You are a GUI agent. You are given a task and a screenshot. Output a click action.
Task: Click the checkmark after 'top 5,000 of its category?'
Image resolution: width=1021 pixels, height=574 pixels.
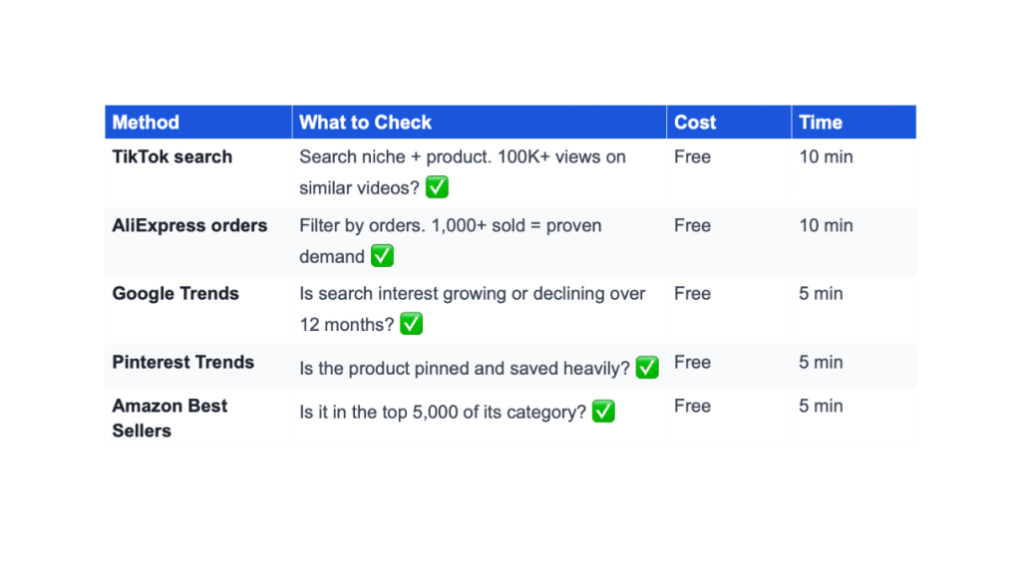pos(603,412)
